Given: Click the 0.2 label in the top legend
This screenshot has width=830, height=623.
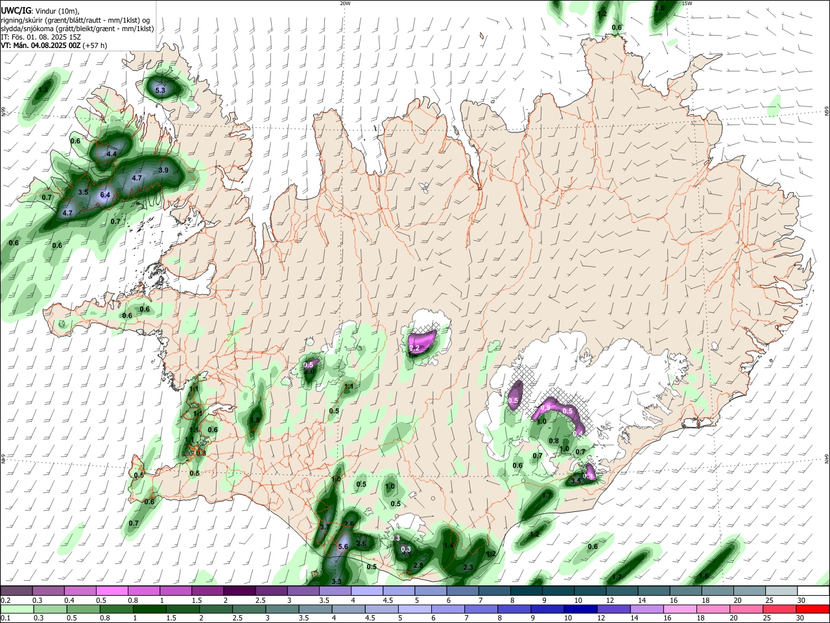Looking at the screenshot, I should click(5, 600).
